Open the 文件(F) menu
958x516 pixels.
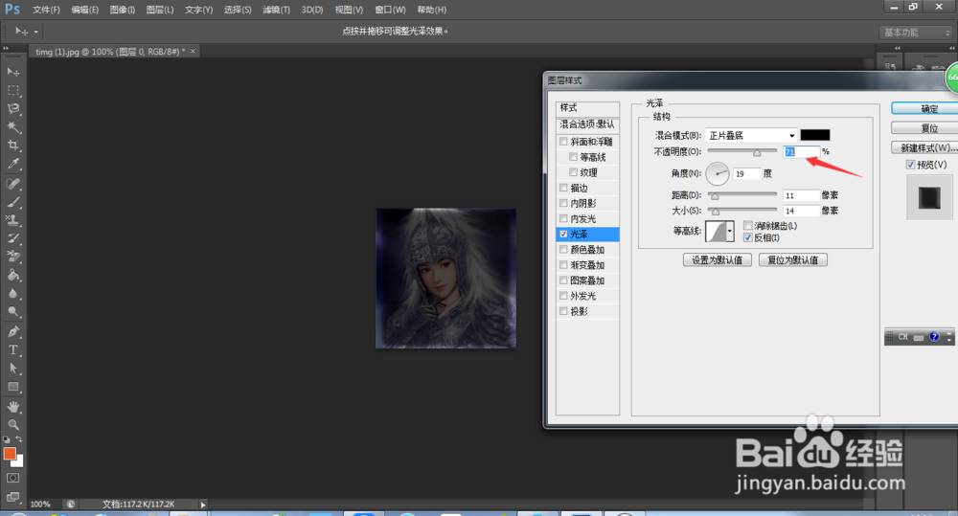[46, 10]
